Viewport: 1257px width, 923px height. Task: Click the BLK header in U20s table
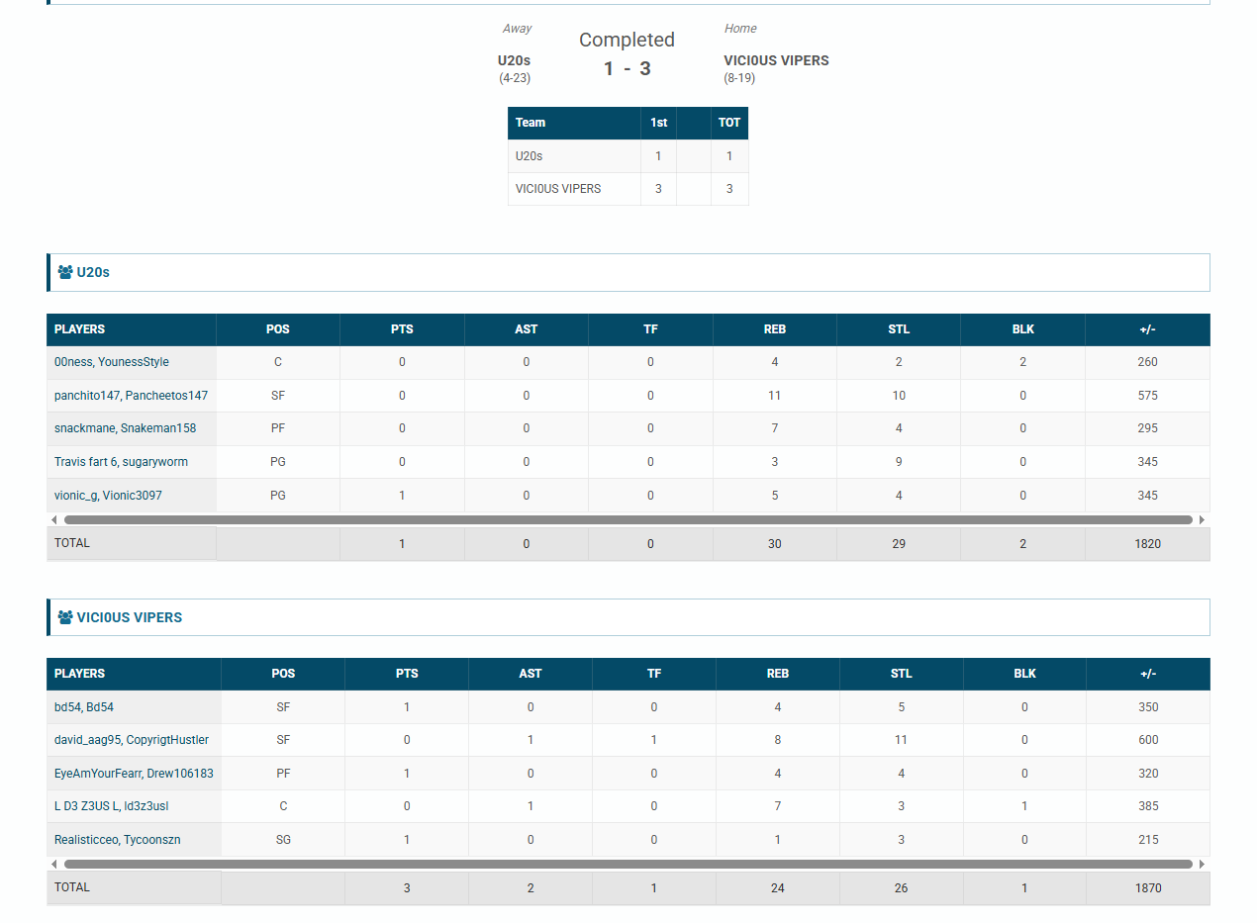pos(1022,329)
